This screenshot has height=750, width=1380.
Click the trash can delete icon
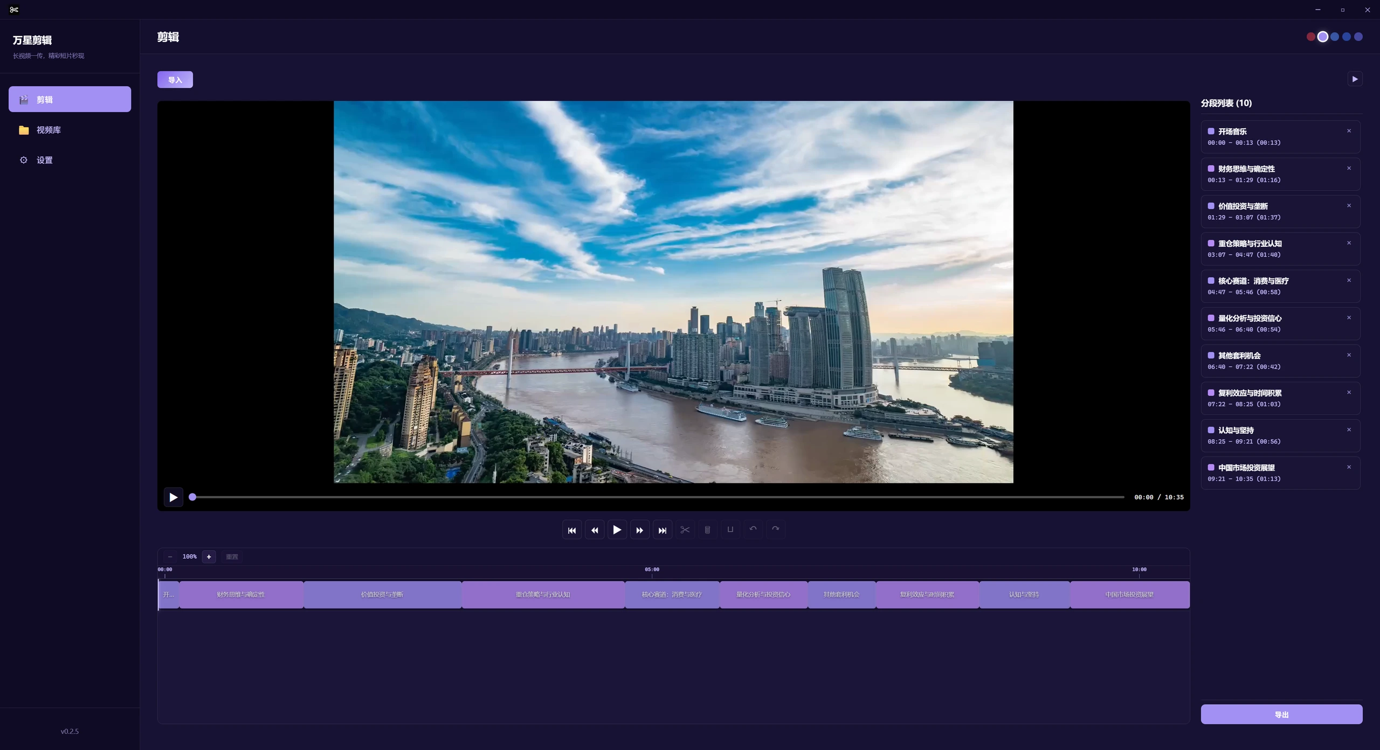[x=708, y=530]
